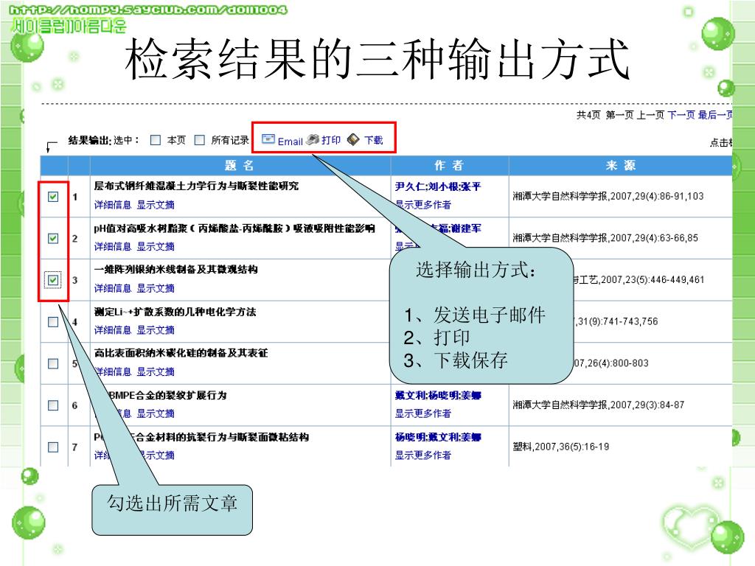Tick the checkbox for result 6
This screenshot has height=566, width=755.
[53, 405]
